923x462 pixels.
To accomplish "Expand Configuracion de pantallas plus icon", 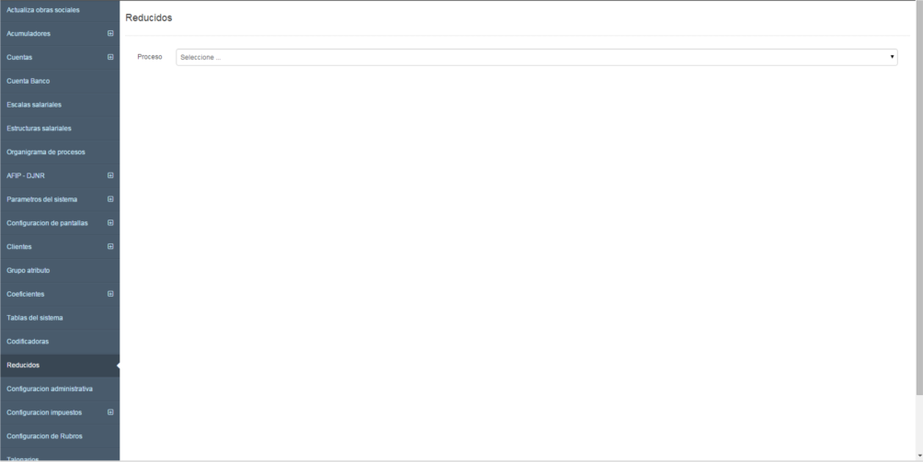I will point(110,223).
